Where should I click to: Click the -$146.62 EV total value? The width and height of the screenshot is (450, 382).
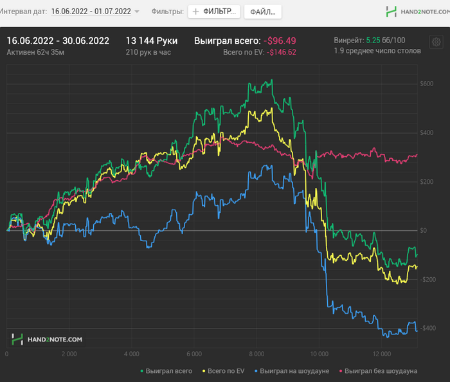pos(282,52)
